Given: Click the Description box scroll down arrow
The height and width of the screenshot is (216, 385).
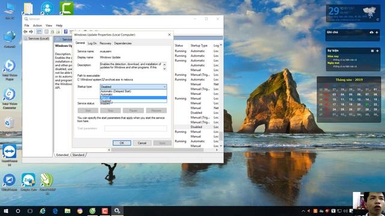Looking at the screenshot, I should click(164, 69).
